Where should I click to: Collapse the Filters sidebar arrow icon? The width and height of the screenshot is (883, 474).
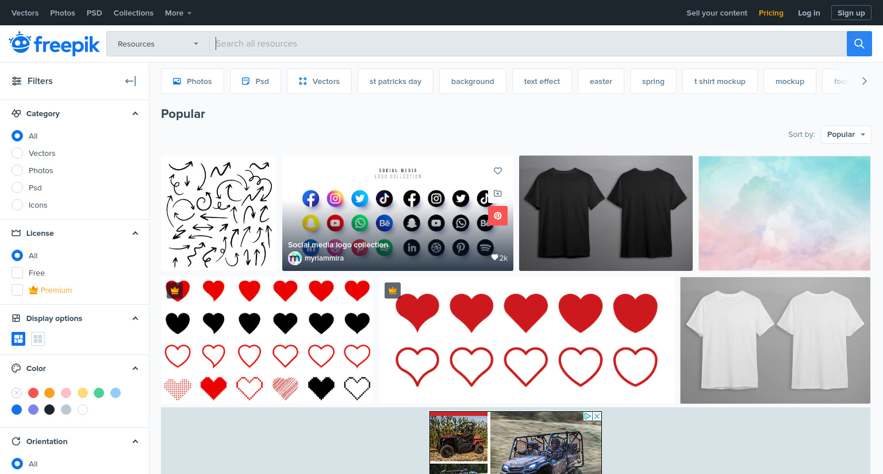[x=130, y=81]
